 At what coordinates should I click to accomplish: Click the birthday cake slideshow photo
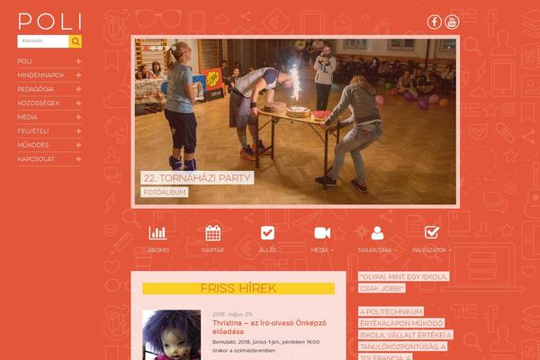click(295, 121)
